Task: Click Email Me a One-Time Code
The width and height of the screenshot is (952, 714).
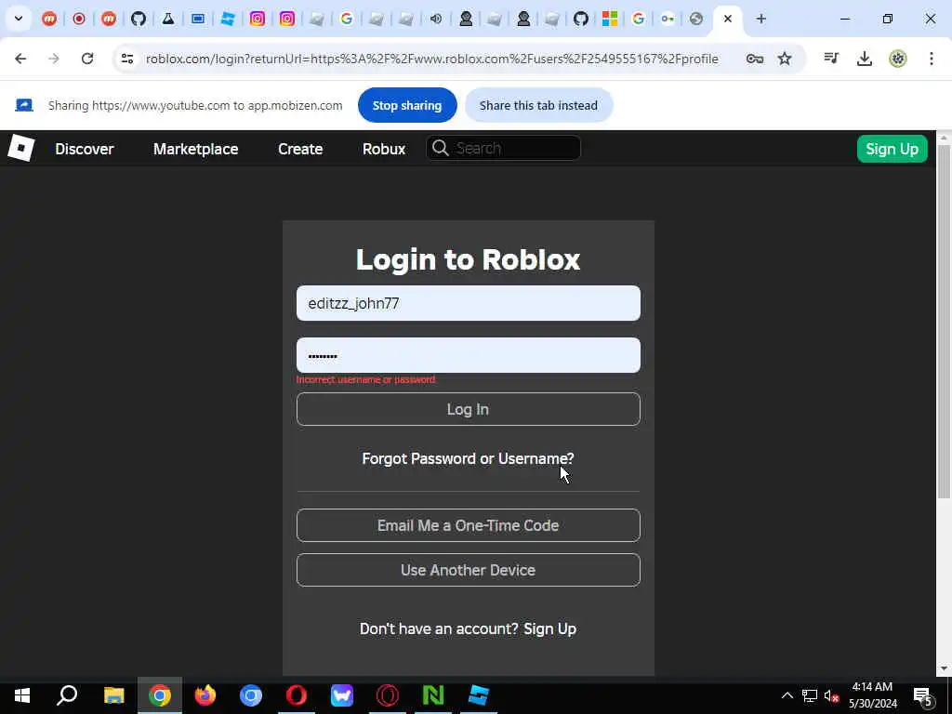Action: coord(469,525)
